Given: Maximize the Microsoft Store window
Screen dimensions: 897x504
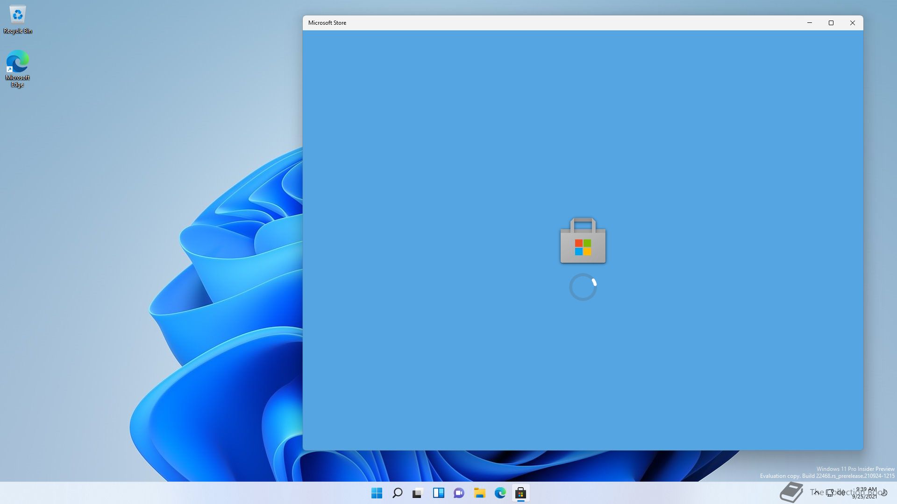Looking at the screenshot, I should point(831,23).
